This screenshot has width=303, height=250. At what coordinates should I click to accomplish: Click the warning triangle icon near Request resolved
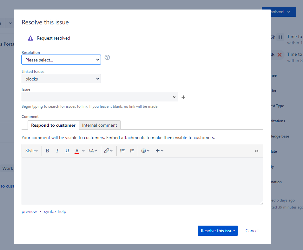point(30,38)
